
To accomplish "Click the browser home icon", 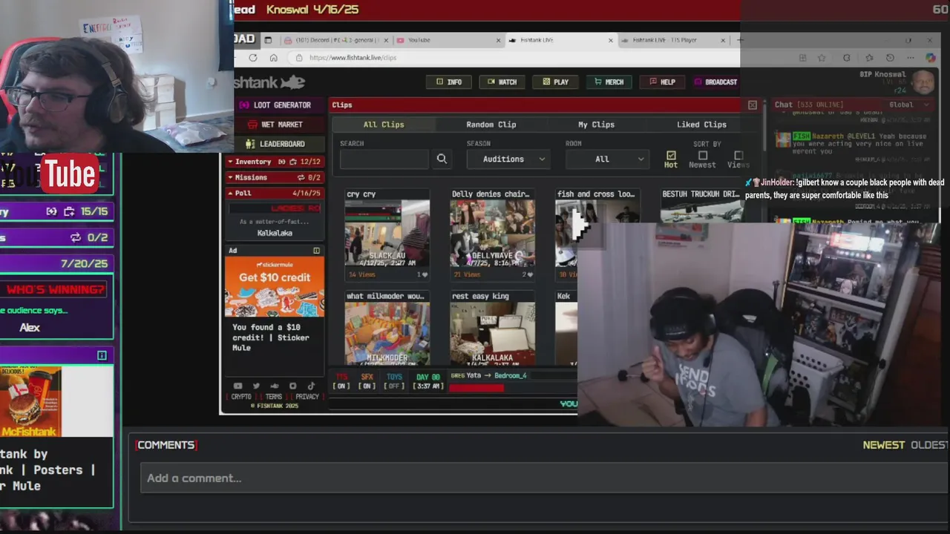I will click(x=274, y=58).
